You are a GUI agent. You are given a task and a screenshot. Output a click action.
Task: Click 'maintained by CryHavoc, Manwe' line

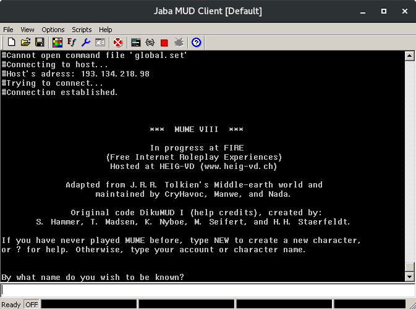193,194
